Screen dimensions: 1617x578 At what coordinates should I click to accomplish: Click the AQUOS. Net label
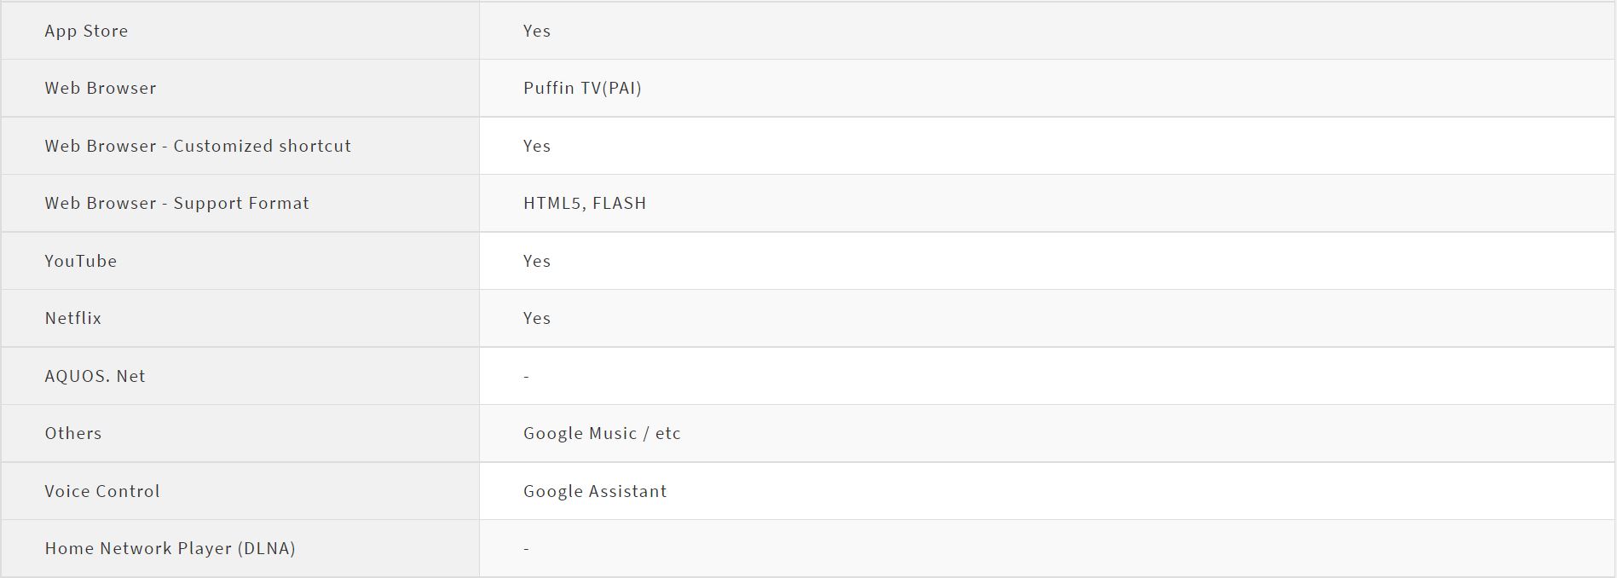(95, 376)
